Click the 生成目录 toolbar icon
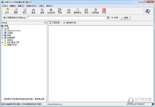 point(51,11)
